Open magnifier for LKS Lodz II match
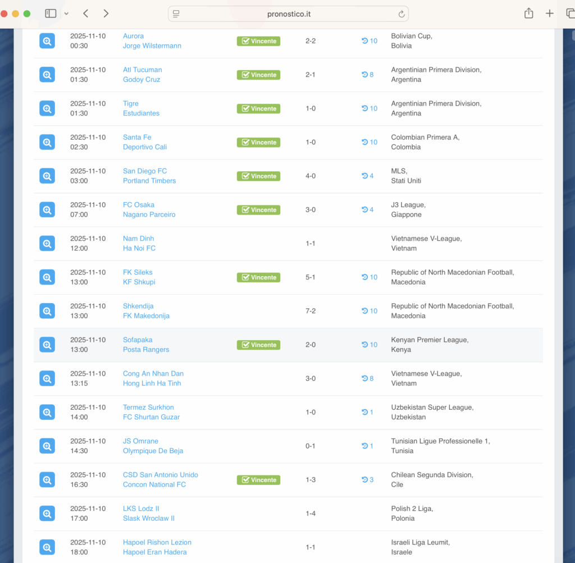Screen dimensions: 575x563 (x=47, y=514)
